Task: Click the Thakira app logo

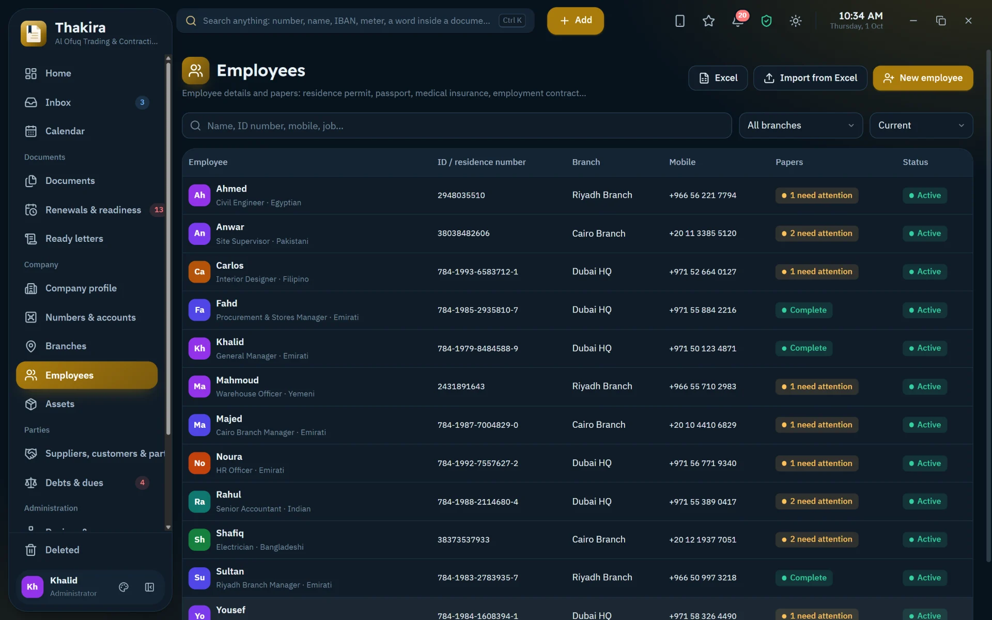Action: coord(34,33)
